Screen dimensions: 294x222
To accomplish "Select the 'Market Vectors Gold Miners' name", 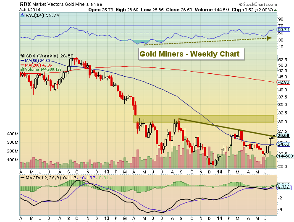I will [60, 4].
